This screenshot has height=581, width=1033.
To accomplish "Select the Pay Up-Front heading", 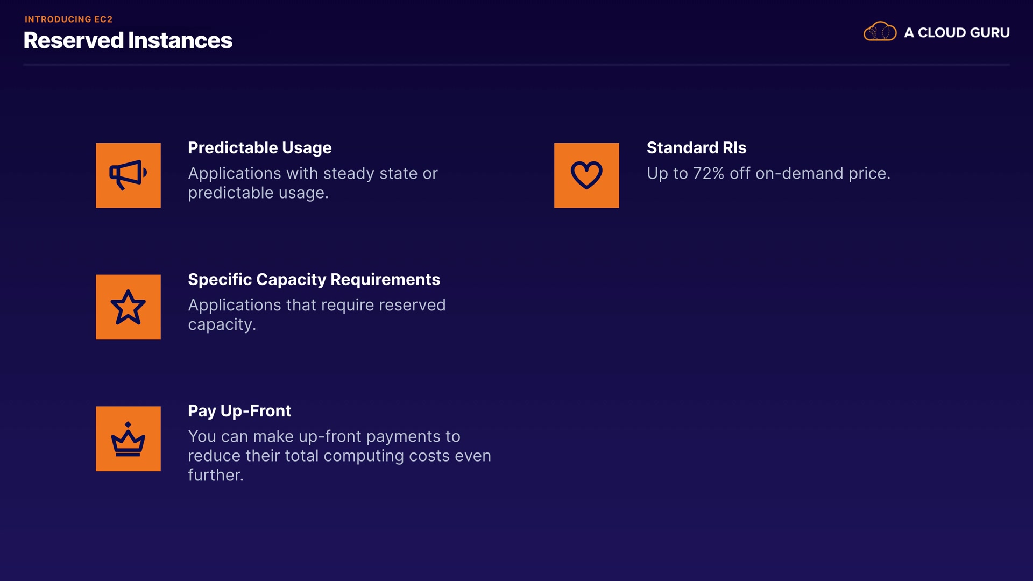I will [239, 411].
